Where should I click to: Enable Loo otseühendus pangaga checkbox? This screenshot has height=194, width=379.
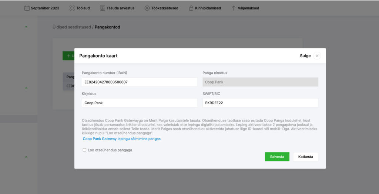(x=84, y=150)
